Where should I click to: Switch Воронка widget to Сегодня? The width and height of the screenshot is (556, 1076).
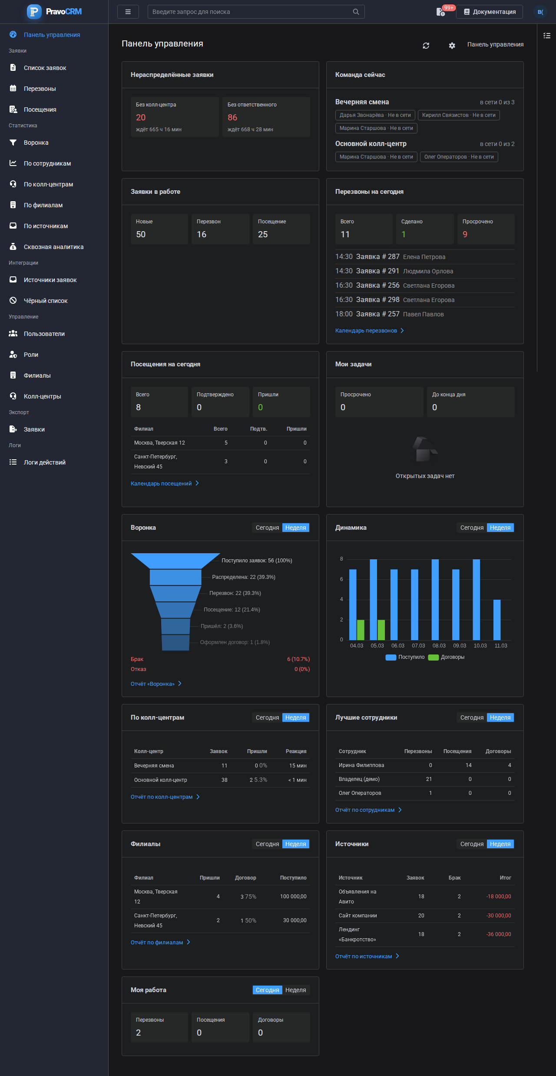267,528
